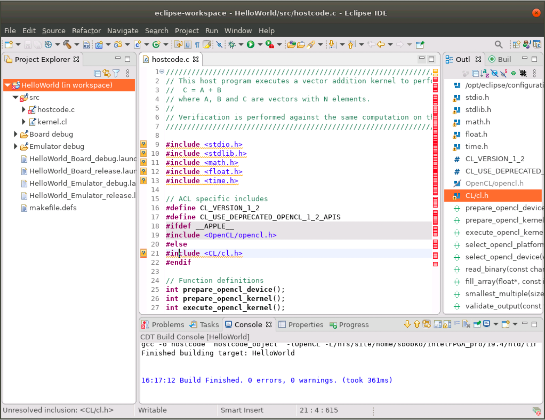Expand the Board debug folder
Viewport: 545px width, 420px height.
pyautogui.click(x=15, y=134)
